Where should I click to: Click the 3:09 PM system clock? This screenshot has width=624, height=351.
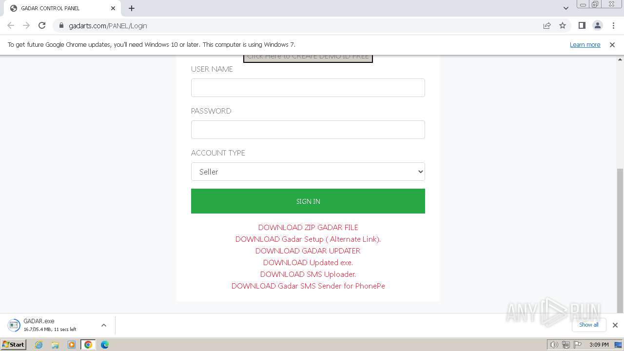tap(599, 345)
